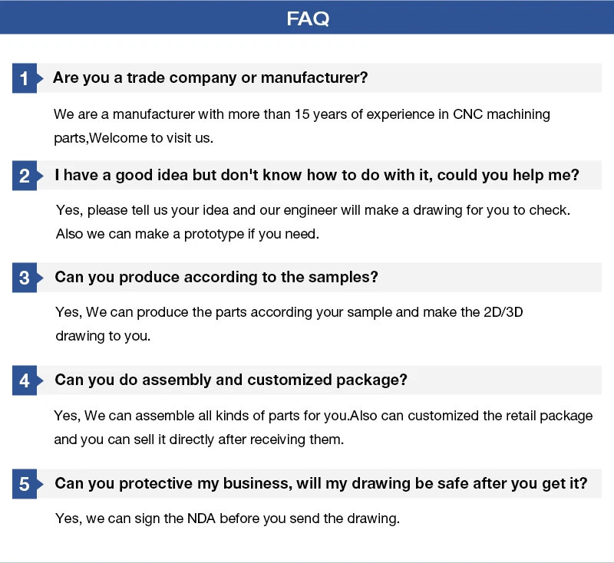Click 'parts,Welcome to visit us.' line
The width and height of the screenshot is (614, 563).
pos(134,138)
